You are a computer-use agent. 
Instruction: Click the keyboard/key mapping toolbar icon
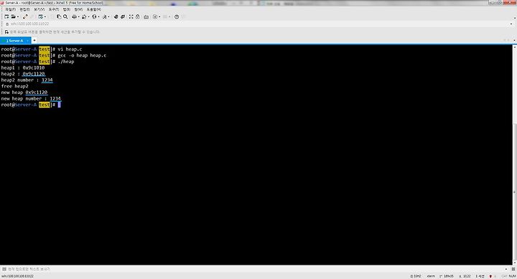tap(146, 16)
